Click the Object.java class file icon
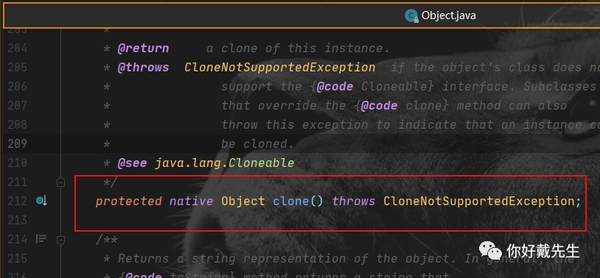600x278 pixels. [411, 16]
